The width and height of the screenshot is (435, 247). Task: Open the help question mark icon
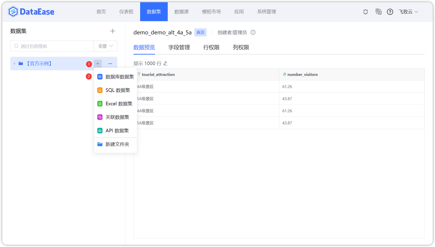pos(390,12)
